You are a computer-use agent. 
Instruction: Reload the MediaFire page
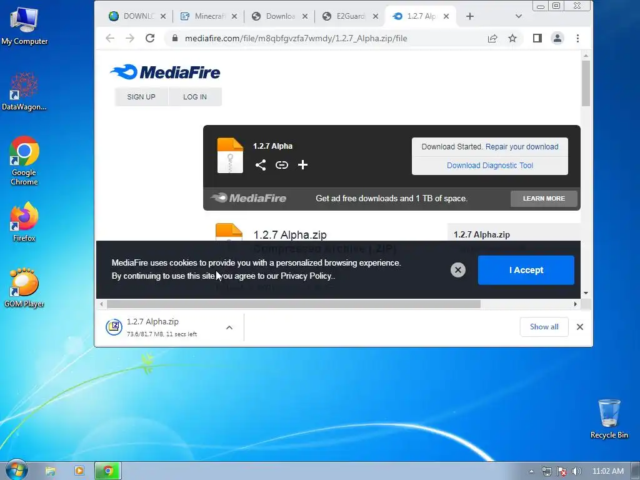click(150, 38)
